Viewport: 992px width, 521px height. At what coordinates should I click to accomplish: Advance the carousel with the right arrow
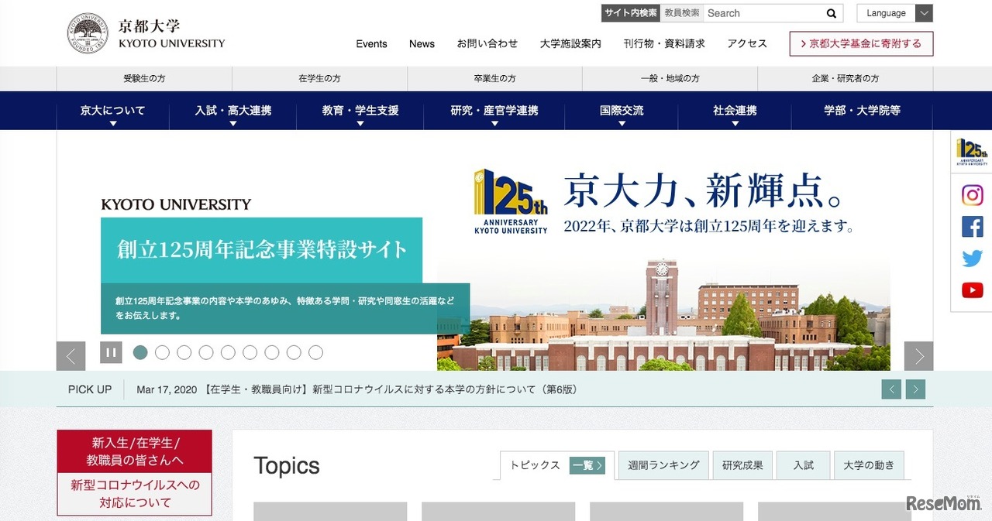918,355
